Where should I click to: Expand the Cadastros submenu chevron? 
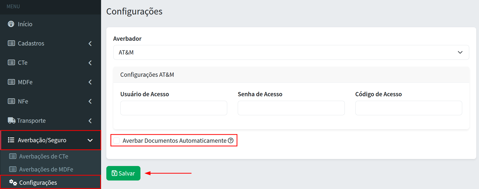click(90, 43)
